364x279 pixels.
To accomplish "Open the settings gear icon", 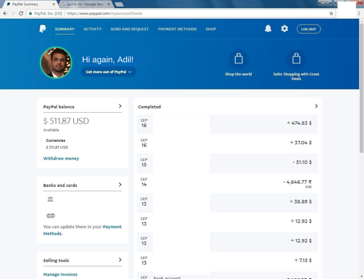I will tap(284, 29).
